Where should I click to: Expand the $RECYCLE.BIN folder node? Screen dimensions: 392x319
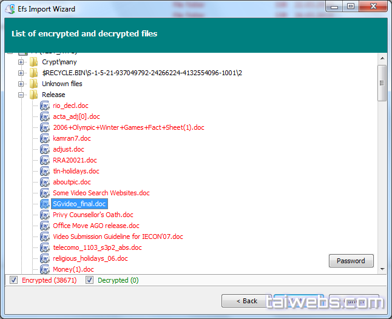click(21, 73)
